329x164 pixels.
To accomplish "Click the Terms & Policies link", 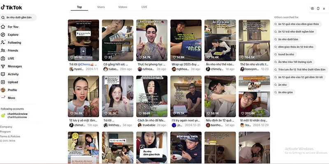I will [x=10, y=136].
